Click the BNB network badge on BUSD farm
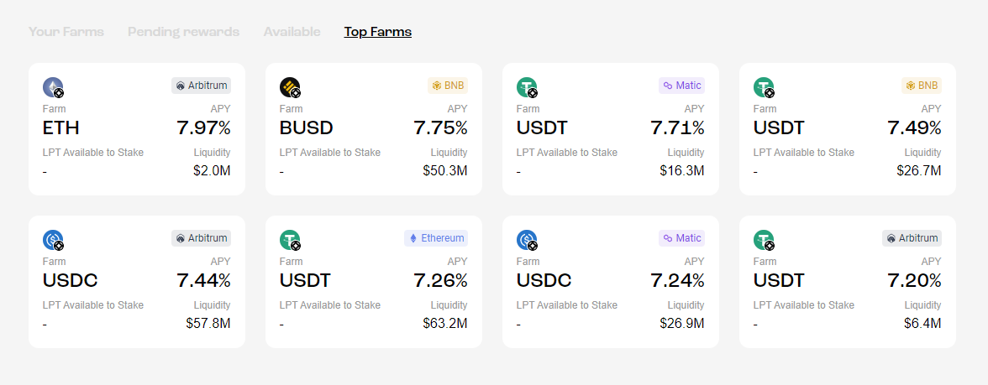Image resolution: width=988 pixels, height=385 pixels. [448, 86]
